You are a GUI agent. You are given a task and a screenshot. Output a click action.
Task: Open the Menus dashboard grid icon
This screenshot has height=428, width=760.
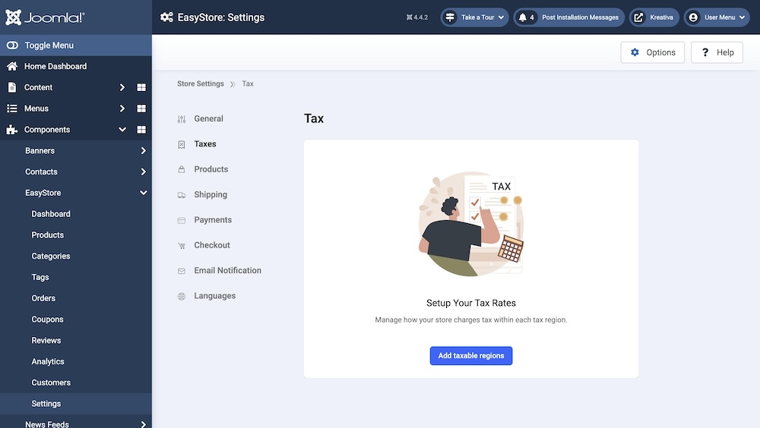[x=141, y=109]
